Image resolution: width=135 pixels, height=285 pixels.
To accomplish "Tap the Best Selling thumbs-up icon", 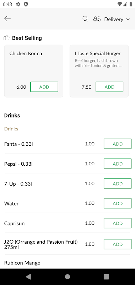I will [6, 38].
